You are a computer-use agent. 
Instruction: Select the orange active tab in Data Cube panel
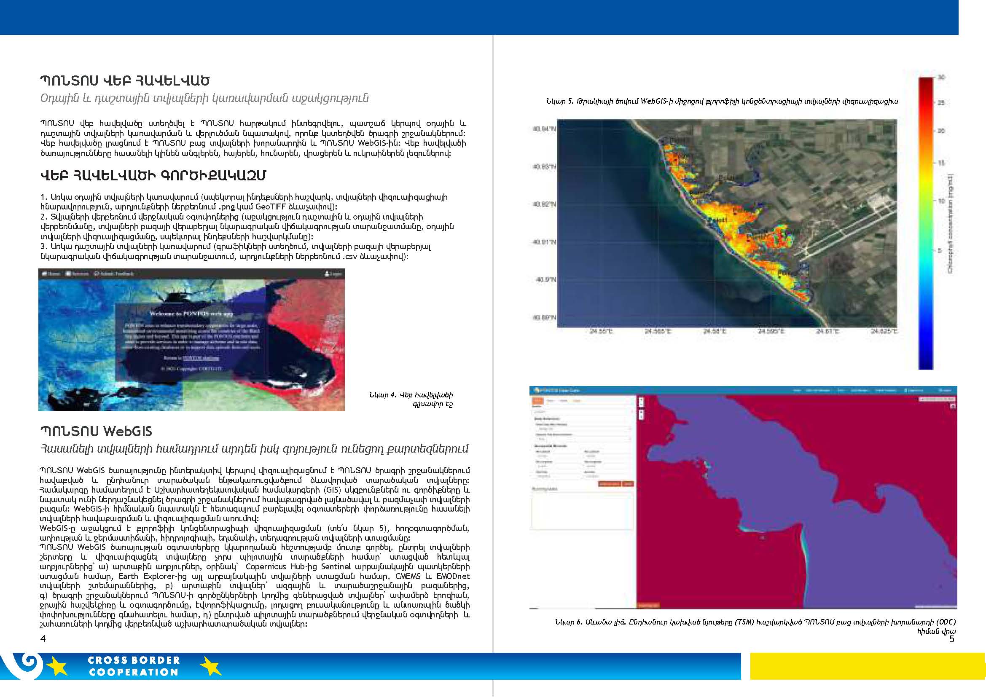(x=537, y=401)
